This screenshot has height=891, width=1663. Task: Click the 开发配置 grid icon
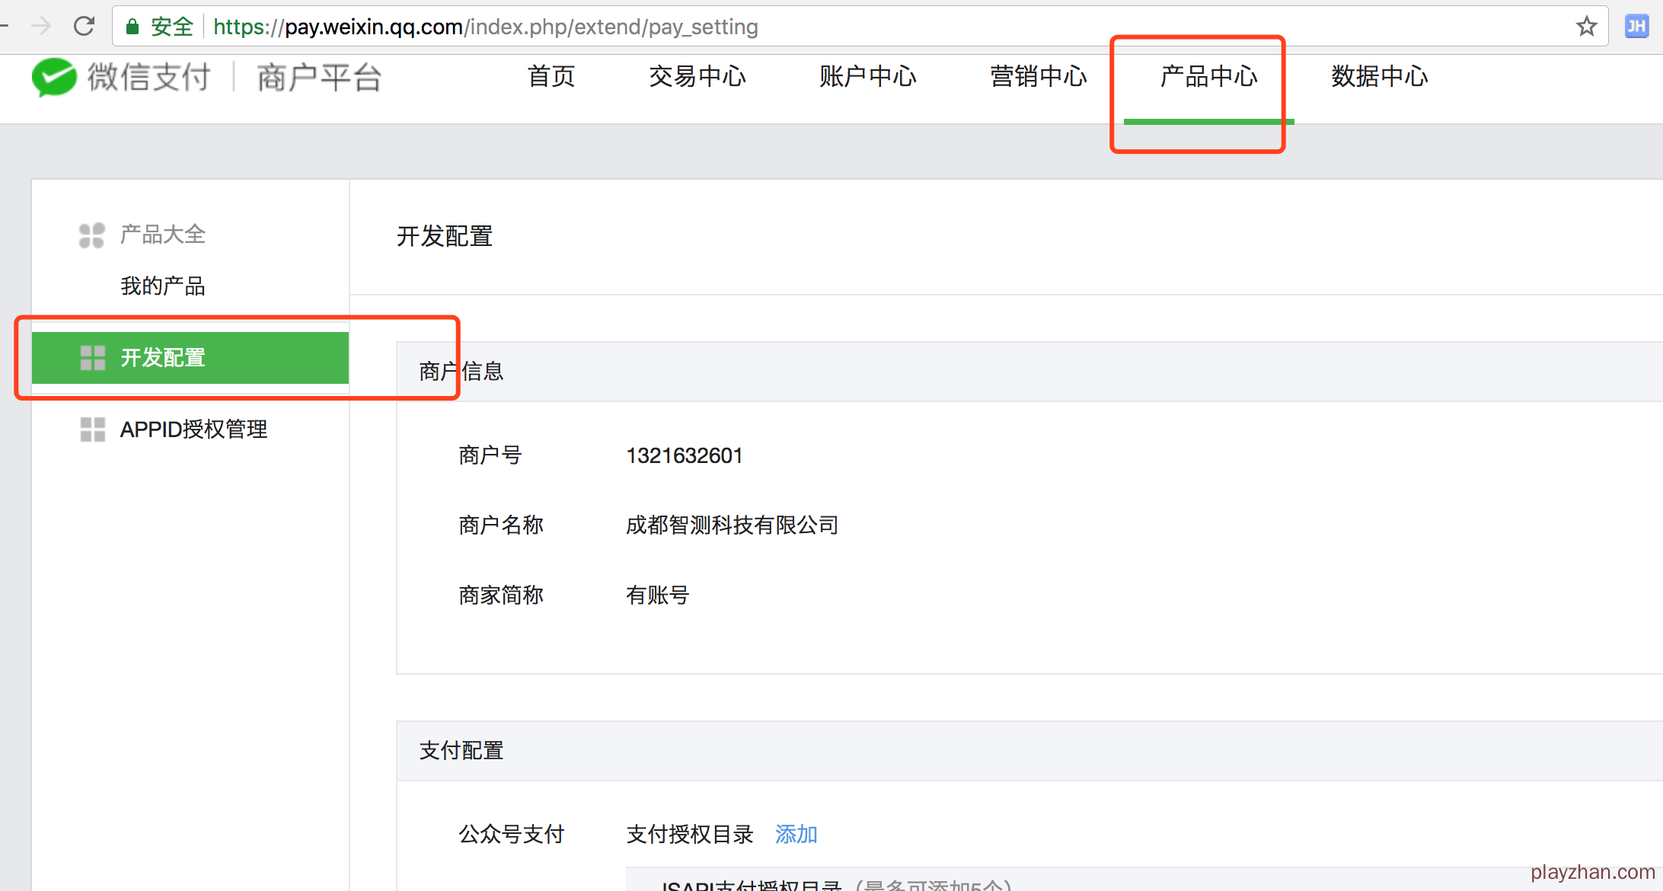click(92, 358)
